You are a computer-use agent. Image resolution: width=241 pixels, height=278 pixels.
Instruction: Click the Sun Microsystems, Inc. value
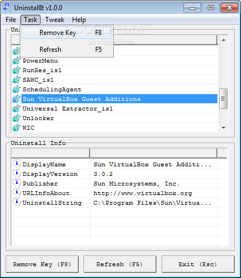click(136, 184)
